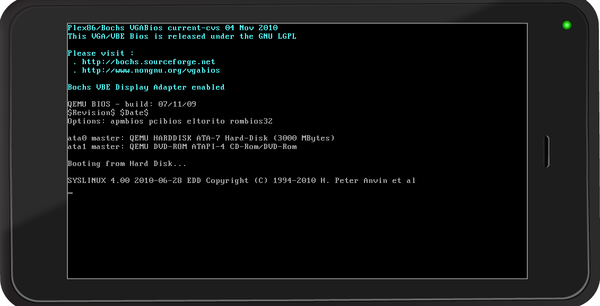Click the http://bochs.sourceforge.net URL
Image resolution: width=600 pixels, height=306 pixels.
coord(149,62)
